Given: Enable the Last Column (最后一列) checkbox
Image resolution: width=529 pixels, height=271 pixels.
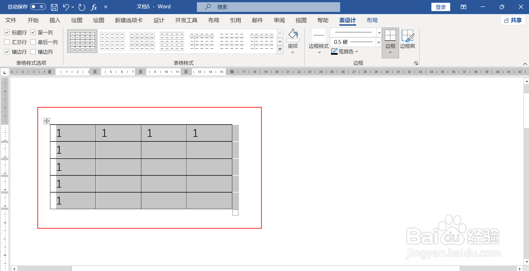Looking at the screenshot, I should coord(33,42).
